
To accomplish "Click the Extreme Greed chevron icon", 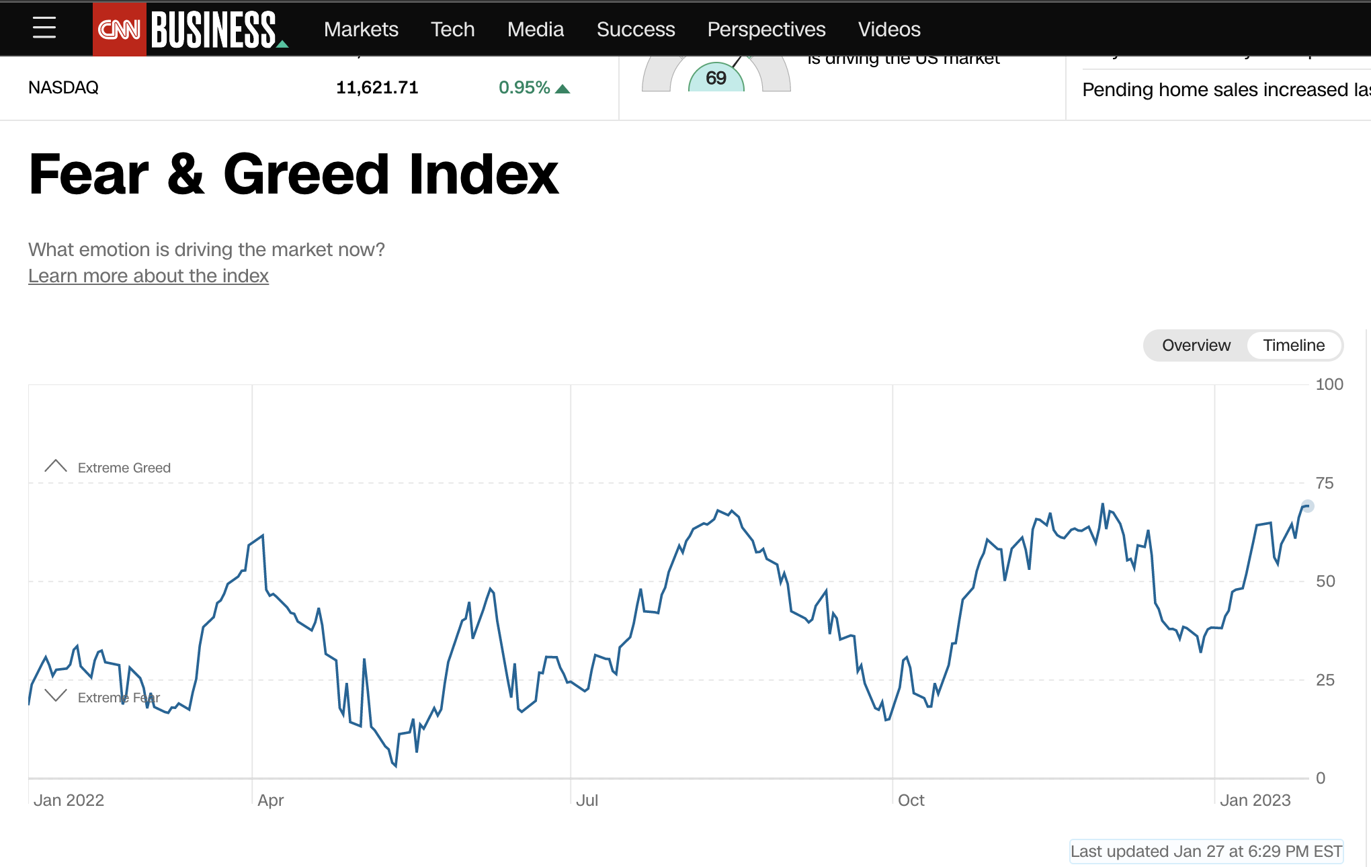I will (56, 466).
